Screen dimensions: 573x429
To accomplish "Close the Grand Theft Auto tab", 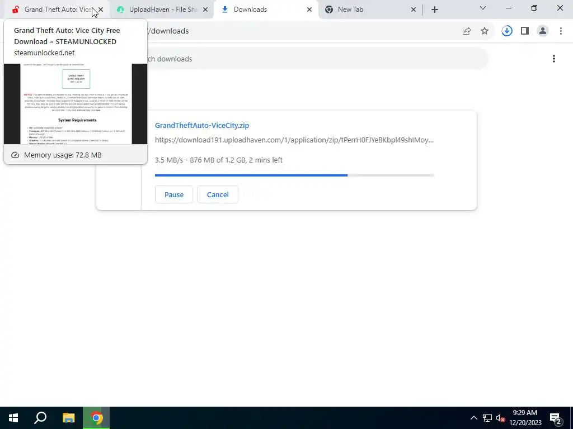I will point(101,9).
